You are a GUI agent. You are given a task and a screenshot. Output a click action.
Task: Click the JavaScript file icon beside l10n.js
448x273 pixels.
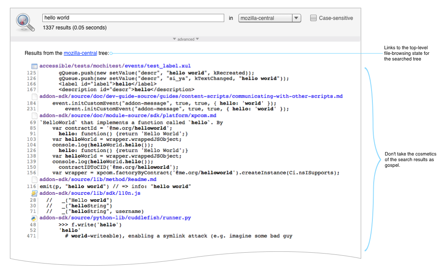coord(34,194)
